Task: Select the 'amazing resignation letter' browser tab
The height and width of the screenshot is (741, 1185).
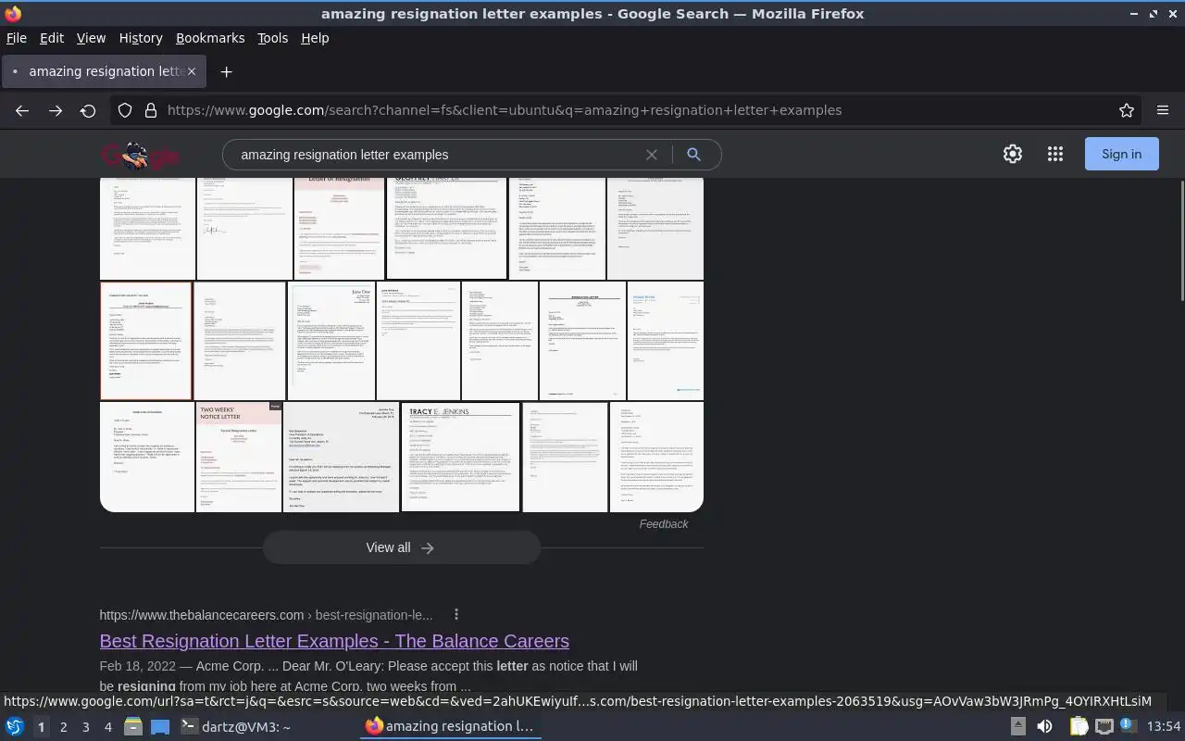Action: click(102, 71)
